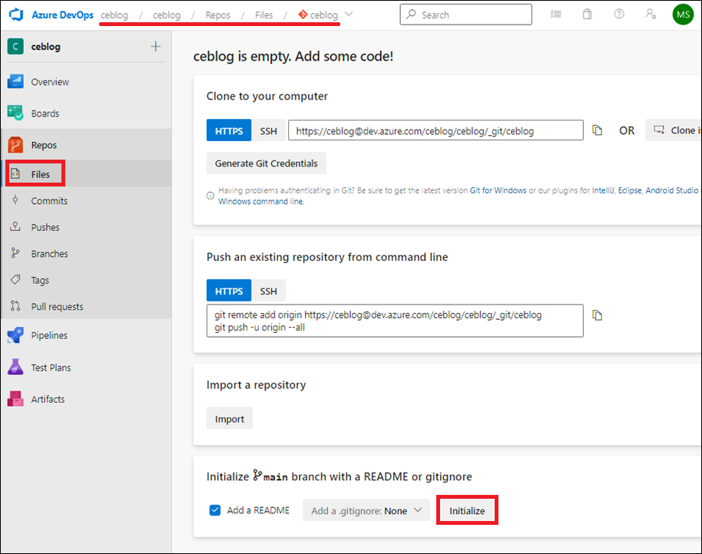The height and width of the screenshot is (554, 702).
Task: Open the Git for Windows link
Action: (x=498, y=190)
